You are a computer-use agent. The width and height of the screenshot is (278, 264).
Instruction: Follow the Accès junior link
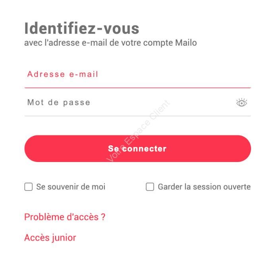coord(50,237)
